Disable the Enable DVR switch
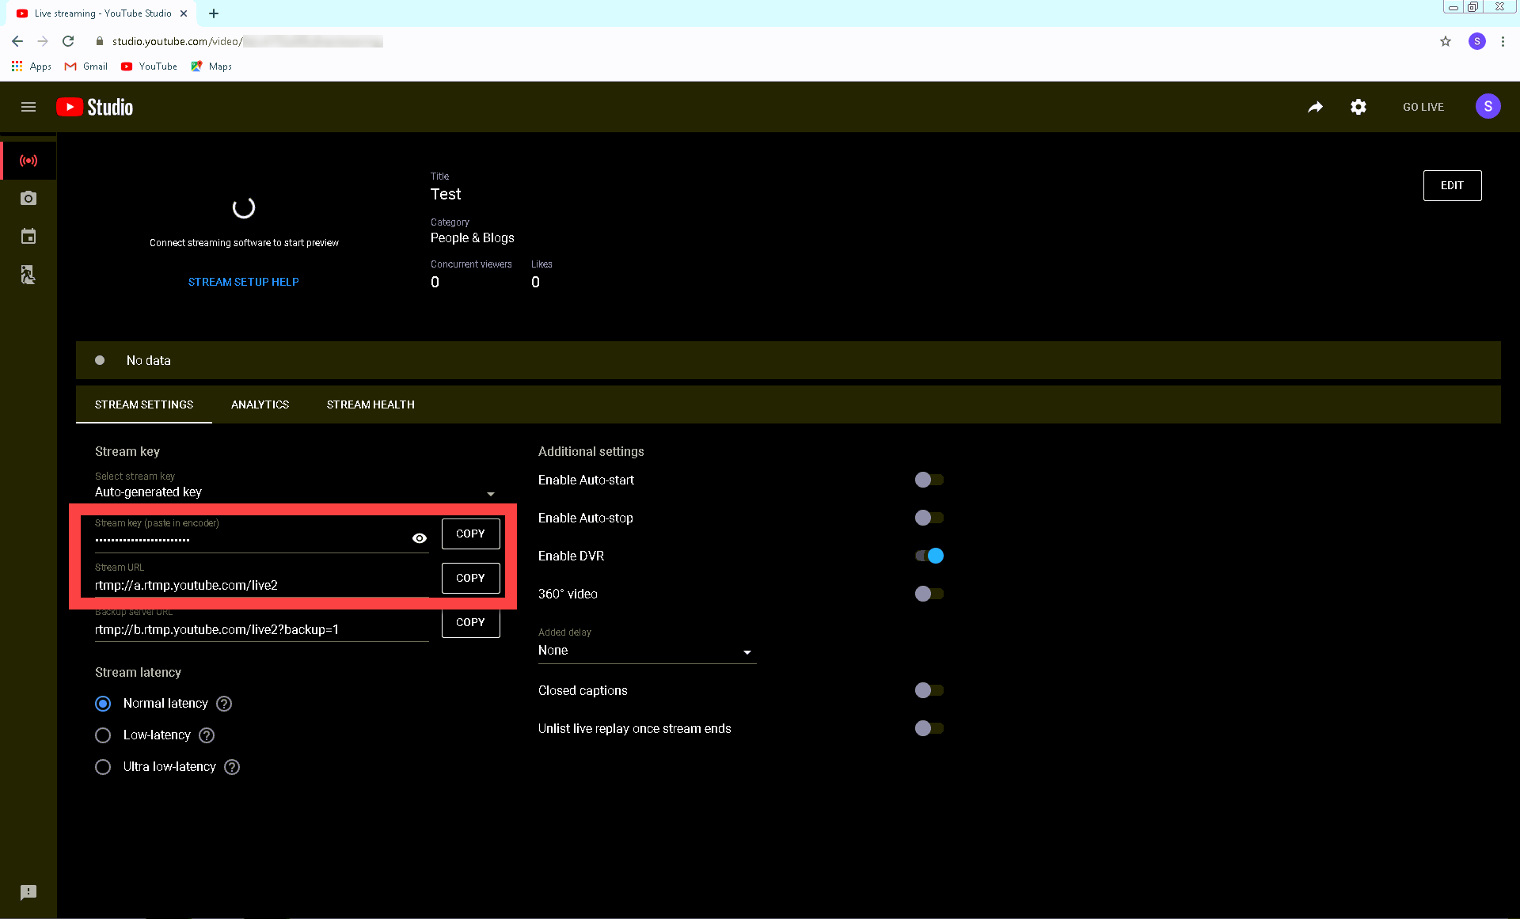1520x919 pixels. click(929, 556)
